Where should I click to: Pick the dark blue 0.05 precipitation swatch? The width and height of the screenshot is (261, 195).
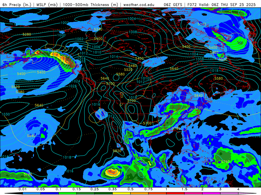click(50, 193)
